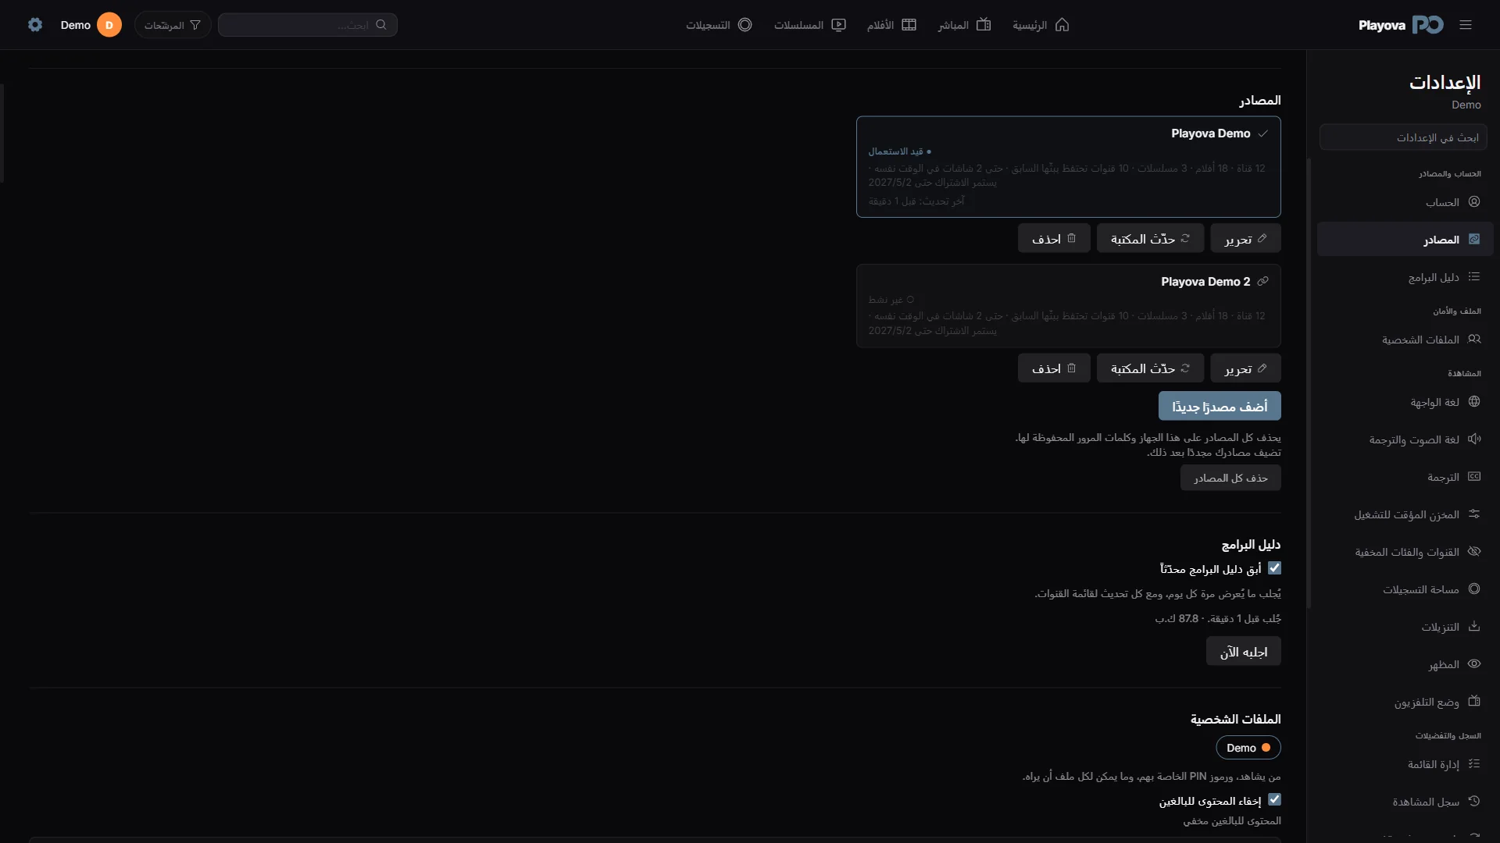The image size is (1500, 843).
Task: Click اجلبه الآن fetch now button
Action: coord(1244,652)
